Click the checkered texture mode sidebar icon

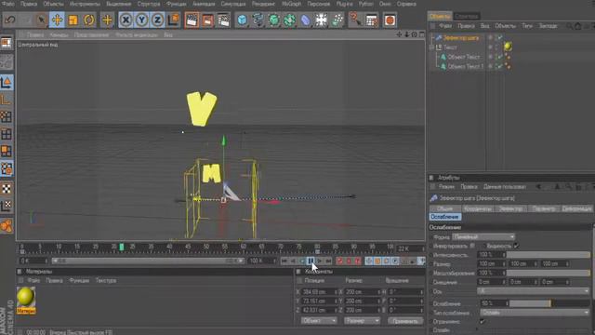pyautogui.click(x=7, y=188)
